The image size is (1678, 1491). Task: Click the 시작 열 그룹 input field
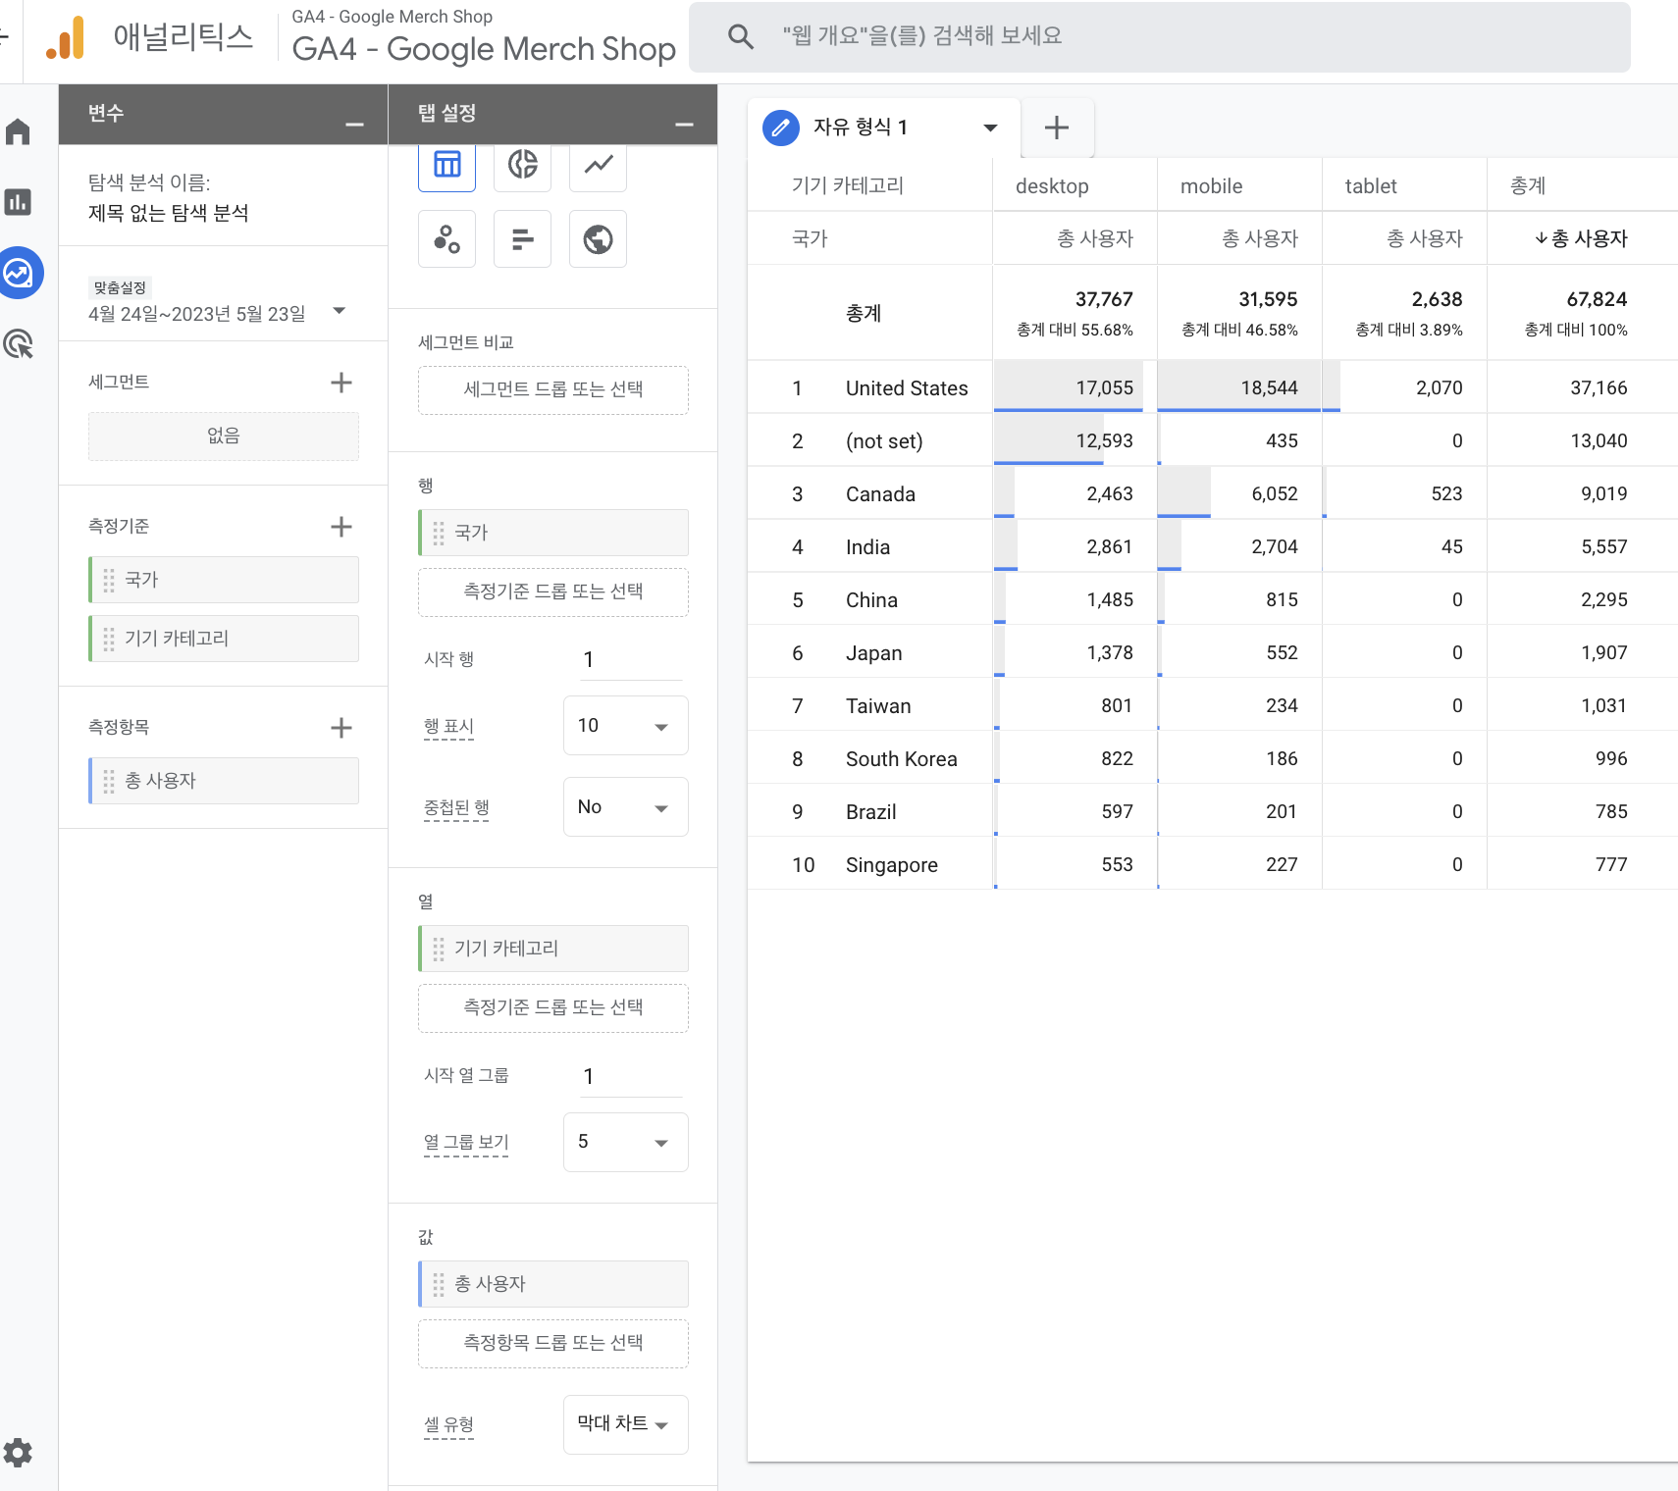[632, 1077]
